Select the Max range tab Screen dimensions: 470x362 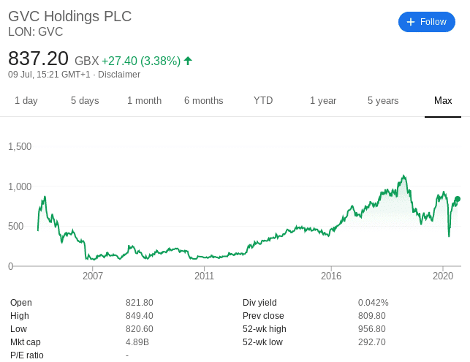click(443, 100)
